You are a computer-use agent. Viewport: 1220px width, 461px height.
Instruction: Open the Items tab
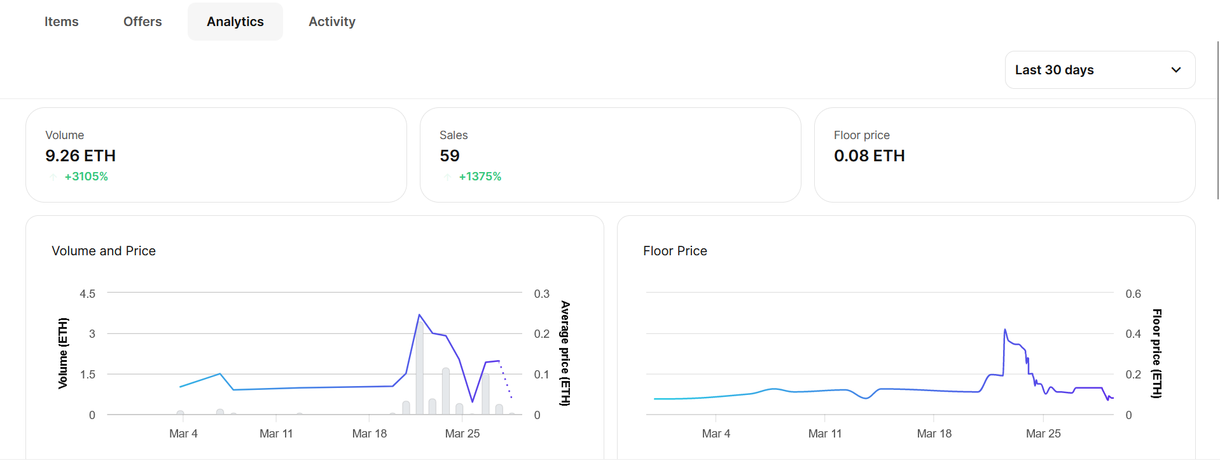coord(61,22)
